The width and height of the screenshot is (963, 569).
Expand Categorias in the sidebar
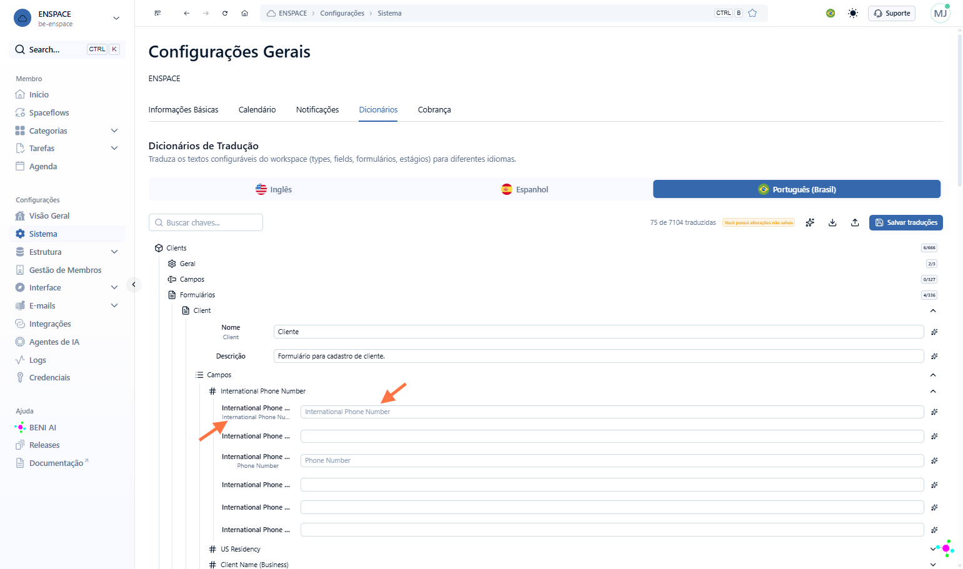pyautogui.click(x=114, y=131)
